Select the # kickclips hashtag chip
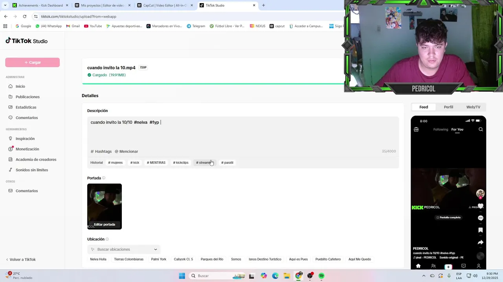The height and width of the screenshot is (282, 503). pos(181,163)
